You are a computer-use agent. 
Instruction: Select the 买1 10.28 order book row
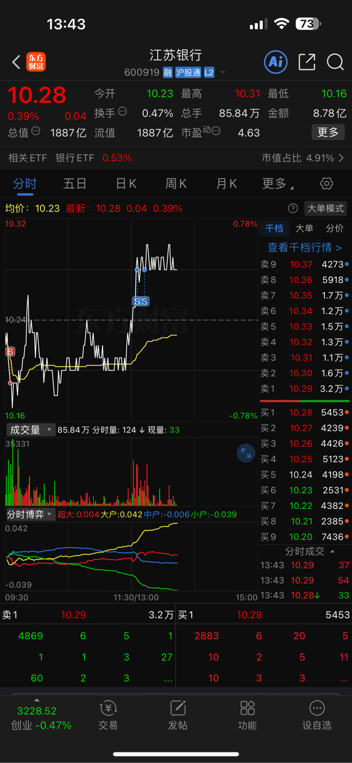point(305,412)
